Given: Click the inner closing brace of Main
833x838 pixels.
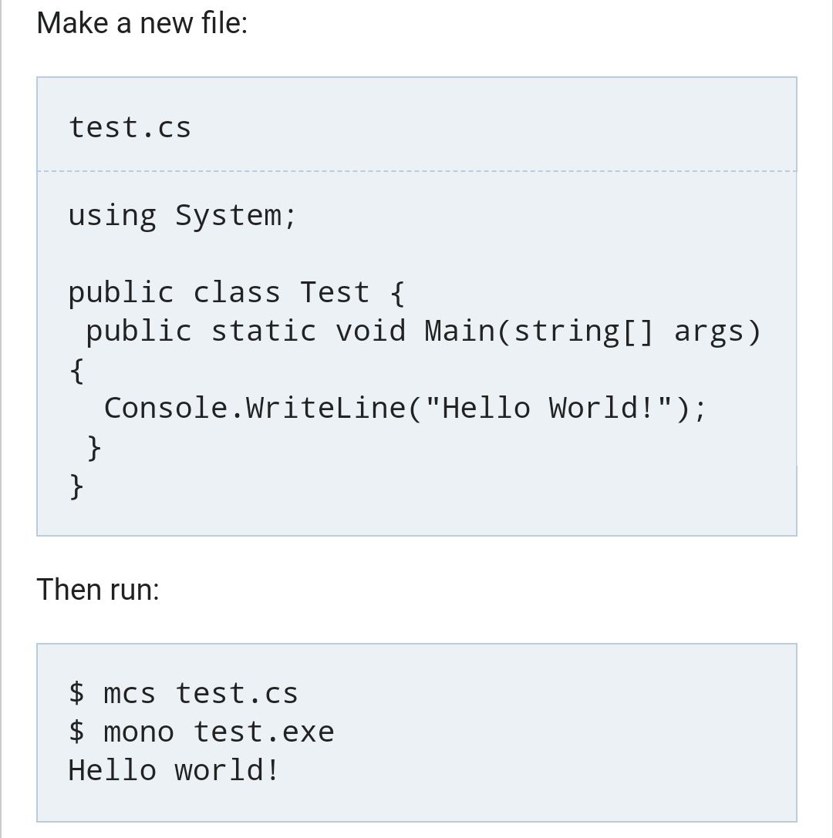Looking at the screenshot, I should 94,448.
